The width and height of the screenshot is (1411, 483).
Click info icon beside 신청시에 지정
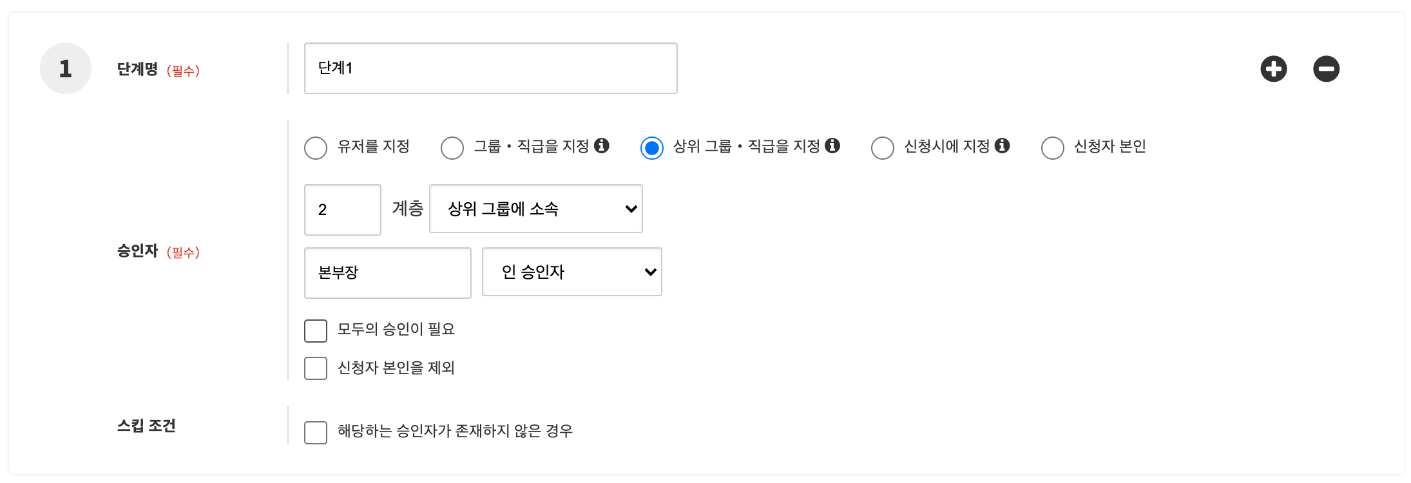[x=1002, y=146]
